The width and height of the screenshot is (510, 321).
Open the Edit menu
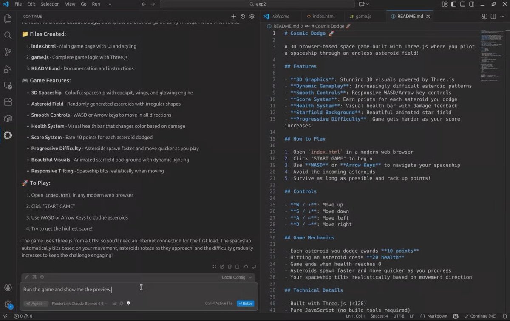(x=31, y=4)
